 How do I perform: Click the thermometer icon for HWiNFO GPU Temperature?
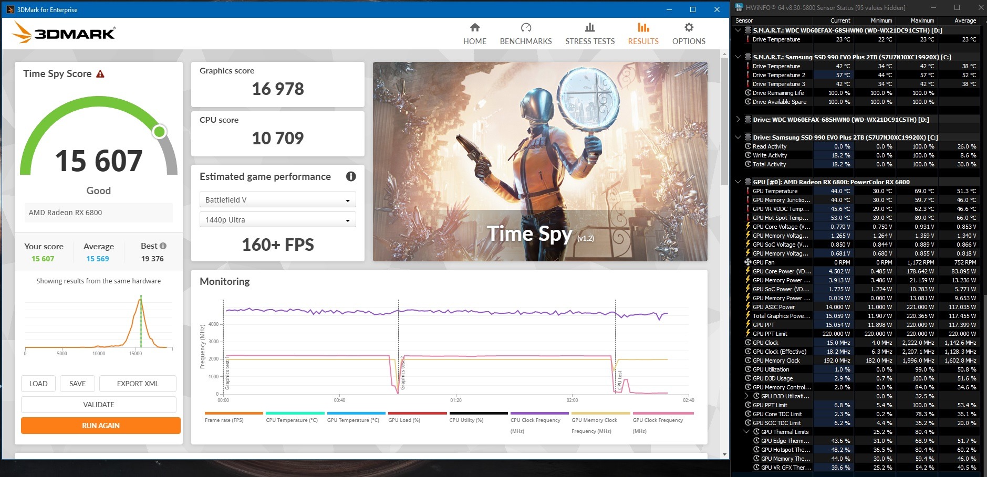click(748, 191)
